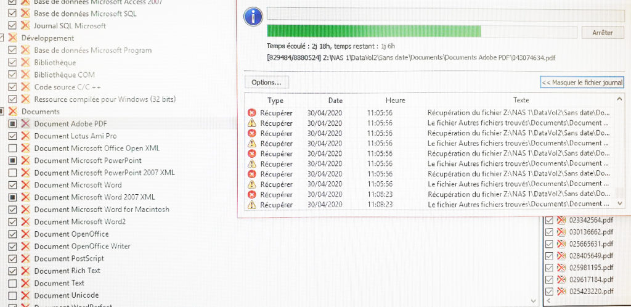
Task: Check the Document Text checkbox
Action: click(x=12, y=283)
